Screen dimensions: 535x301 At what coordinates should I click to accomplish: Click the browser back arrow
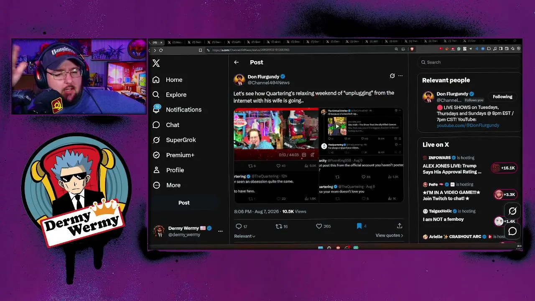click(150, 50)
